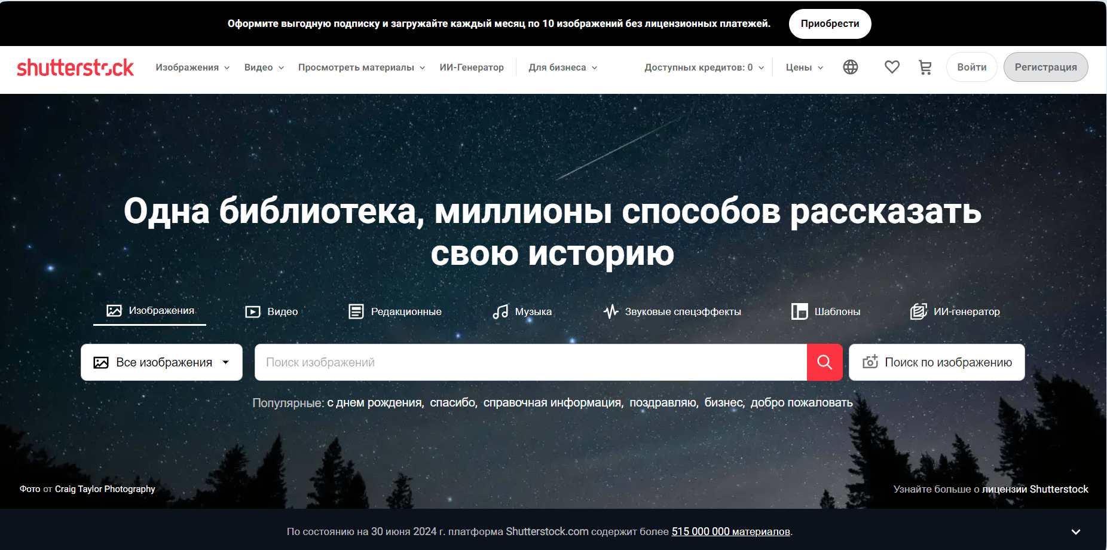
Task: Click the red search magnifier button
Action: pos(824,362)
